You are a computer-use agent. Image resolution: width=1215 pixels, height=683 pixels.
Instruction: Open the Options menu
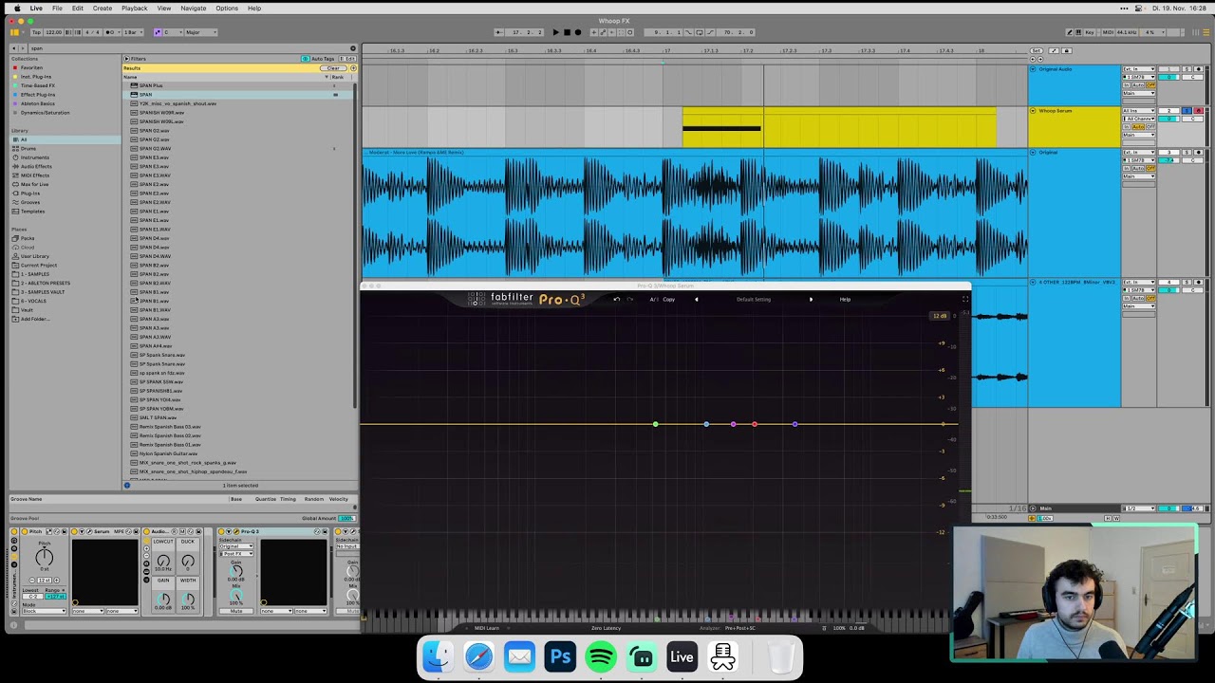click(227, 9)
